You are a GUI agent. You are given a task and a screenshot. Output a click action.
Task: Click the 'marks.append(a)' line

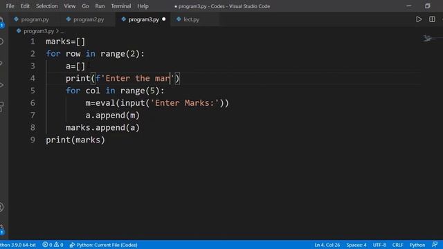coord(102,127)
